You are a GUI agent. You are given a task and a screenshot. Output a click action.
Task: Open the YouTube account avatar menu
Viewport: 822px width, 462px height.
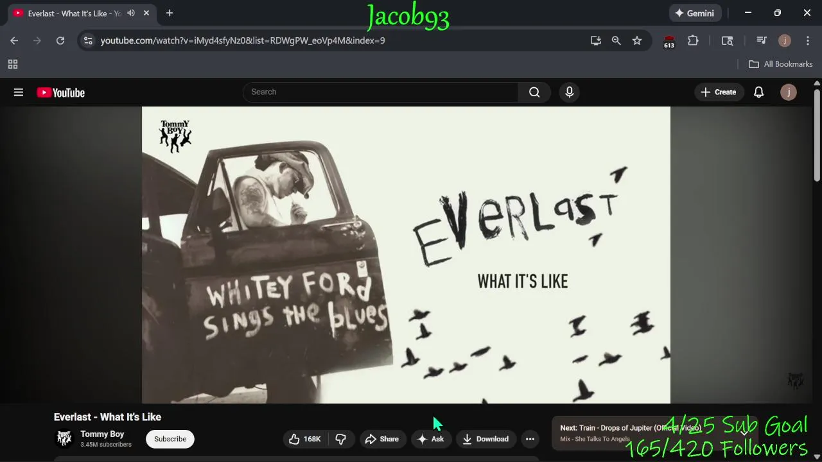click(788, 92)
